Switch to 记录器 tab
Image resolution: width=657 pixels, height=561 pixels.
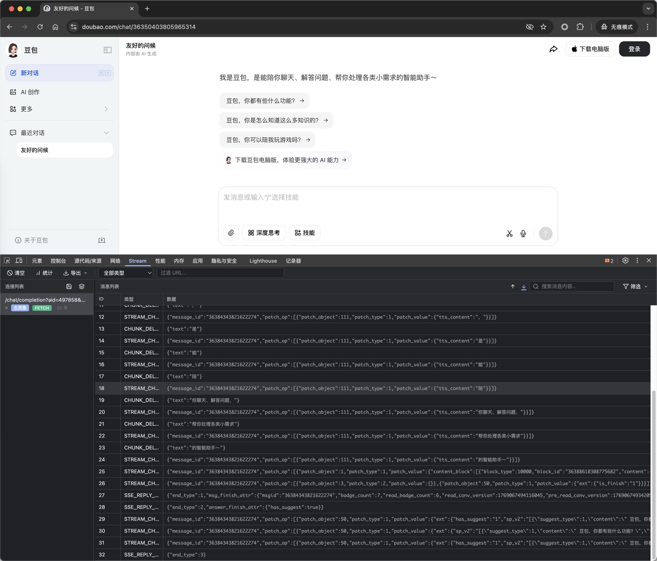pyautogui.click(x=293, y=261)
